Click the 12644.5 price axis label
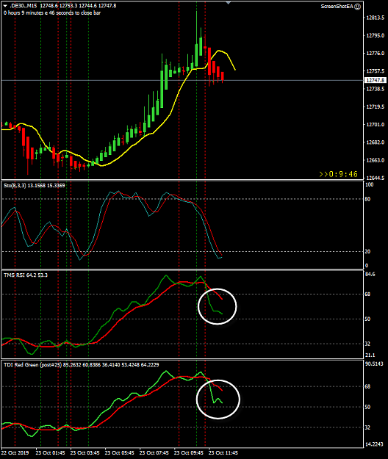The width and height of the screenshot is (388, 459). pos(375,178)
